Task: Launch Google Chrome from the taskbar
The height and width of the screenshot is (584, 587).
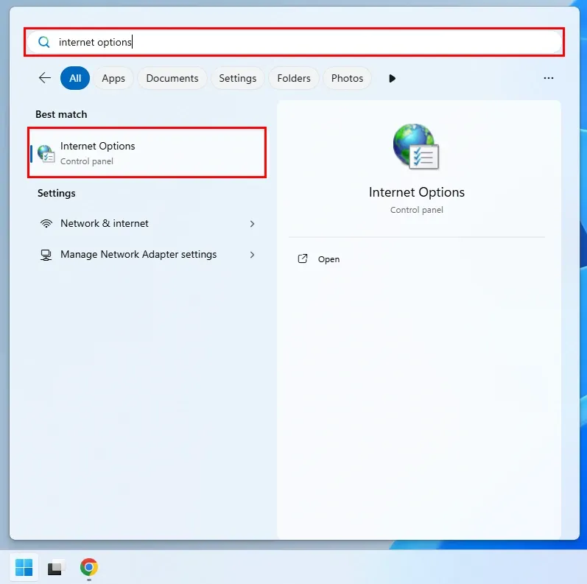Action: click(88, 567)
